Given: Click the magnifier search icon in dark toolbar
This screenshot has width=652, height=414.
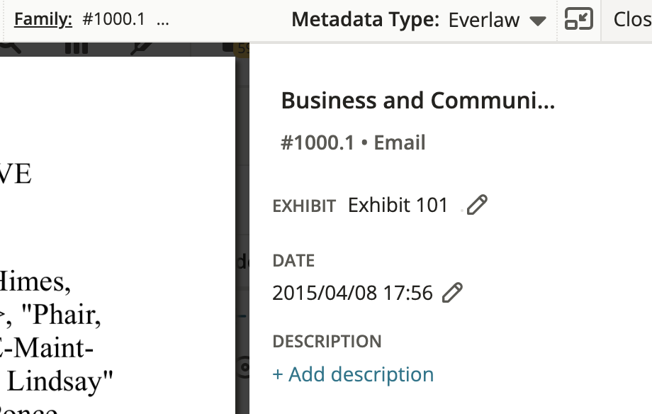Looking at the screenshot, I should coord(11,47).
